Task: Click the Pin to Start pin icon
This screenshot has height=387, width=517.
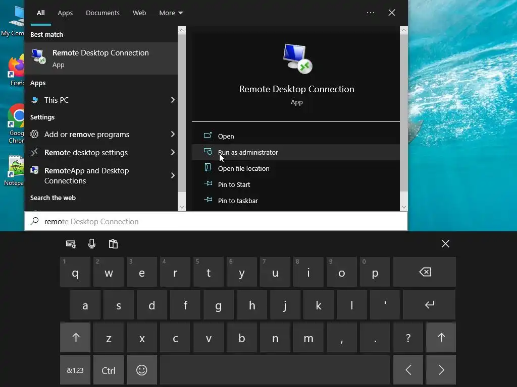Action: pyautogui.click(x=208, y=183)
